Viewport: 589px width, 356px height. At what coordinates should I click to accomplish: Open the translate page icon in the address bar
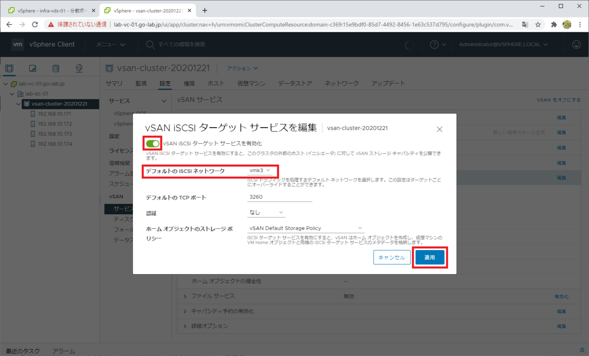coord(525,24)
